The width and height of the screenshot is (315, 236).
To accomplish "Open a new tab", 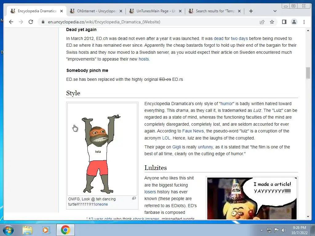I will (x=251, y=11).
